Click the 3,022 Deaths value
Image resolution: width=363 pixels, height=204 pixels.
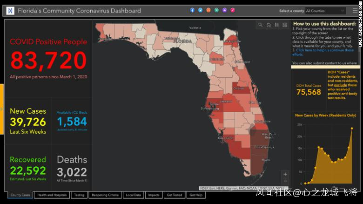[x=72, y=172]
